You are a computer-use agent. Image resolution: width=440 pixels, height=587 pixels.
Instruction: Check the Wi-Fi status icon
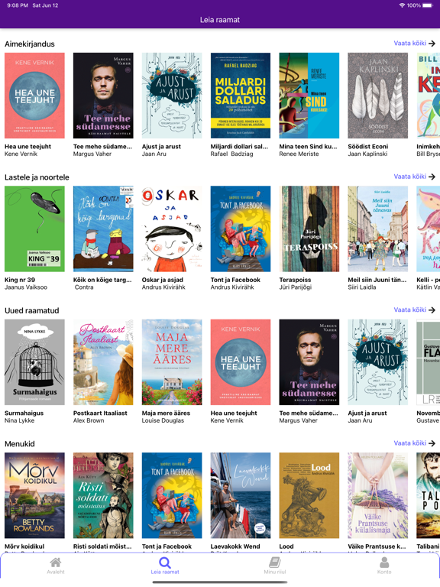pos(402,5)
